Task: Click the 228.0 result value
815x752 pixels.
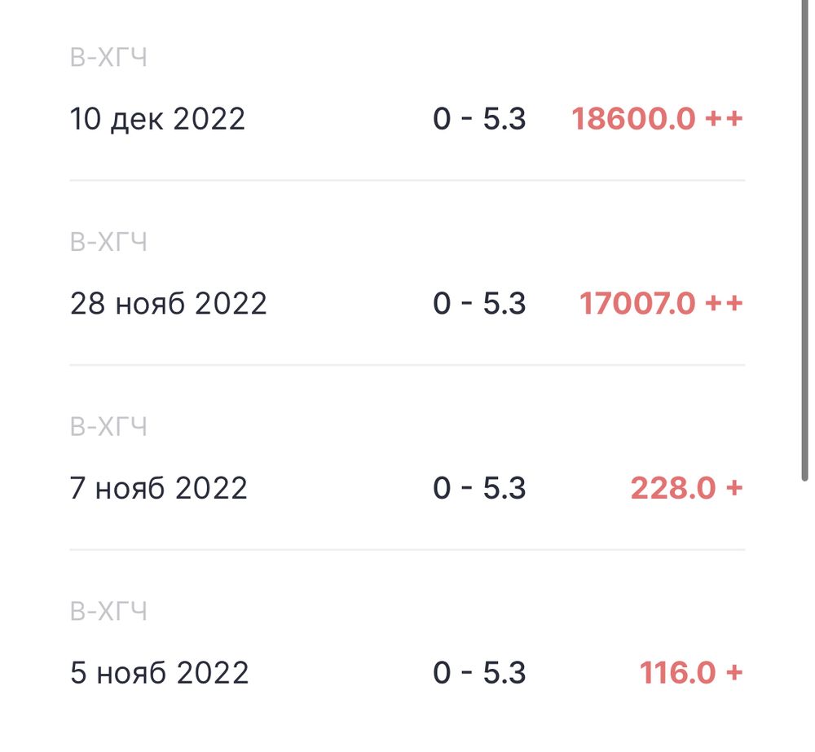Action: (x=672, y=488)
